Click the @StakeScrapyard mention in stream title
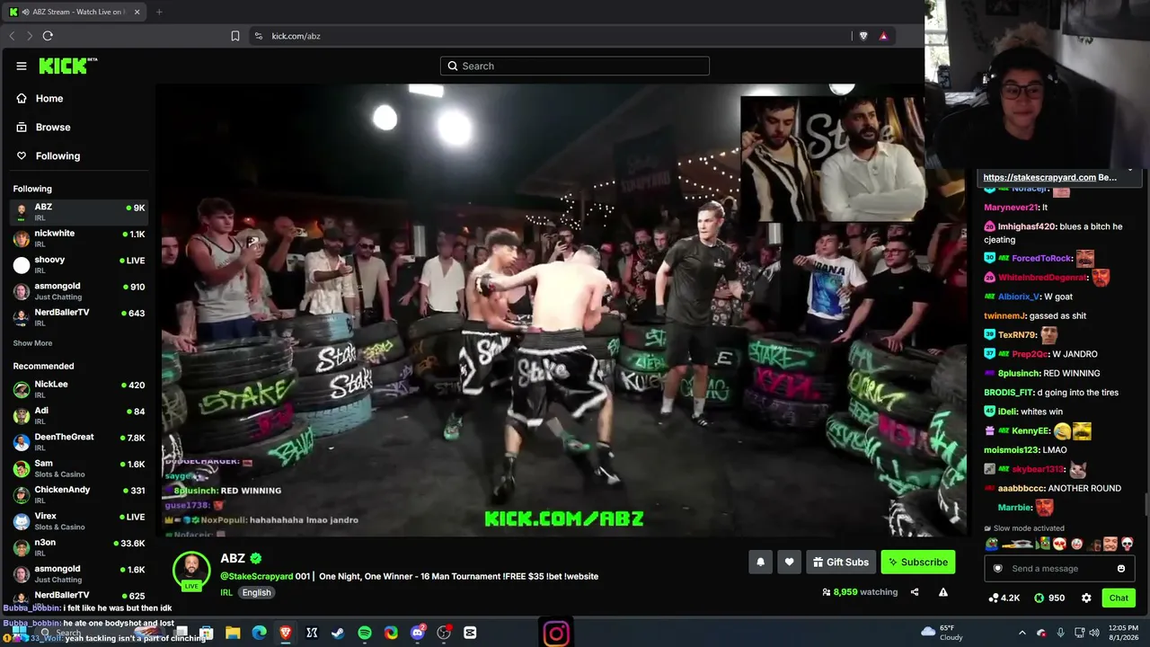This screenshot has width=1150, height=647. pyautogui.click(x=257, y=576)
